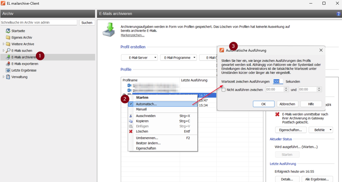Choose Manuell from the context menu

pyautogui.click(x=141, y=109)
